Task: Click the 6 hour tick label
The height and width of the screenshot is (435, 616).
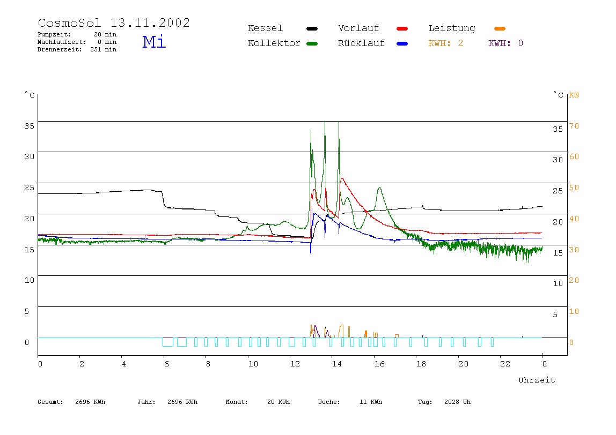Action: (166, 364)
